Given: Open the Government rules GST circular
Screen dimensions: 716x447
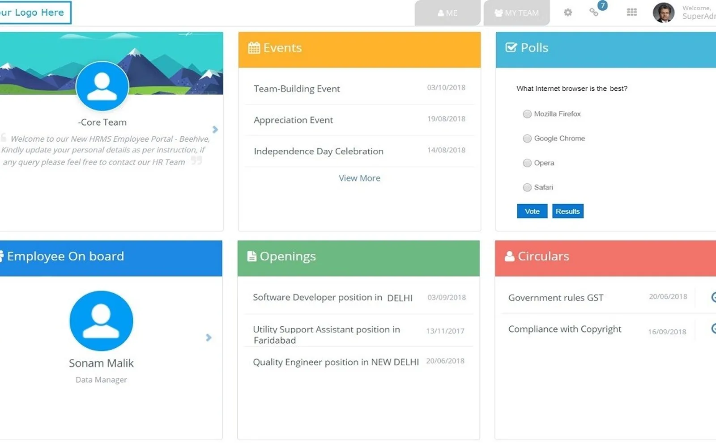Looking at the screenshot, I should tap(556, 298).
